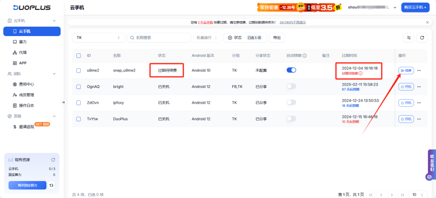Tick the select-all checkbox in the header

(78, 56)
